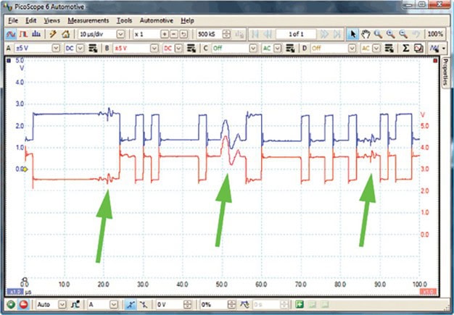The width and height of the screenshot is (454, 315).
Task: Open channel A options button
Action: click(93, 48)
